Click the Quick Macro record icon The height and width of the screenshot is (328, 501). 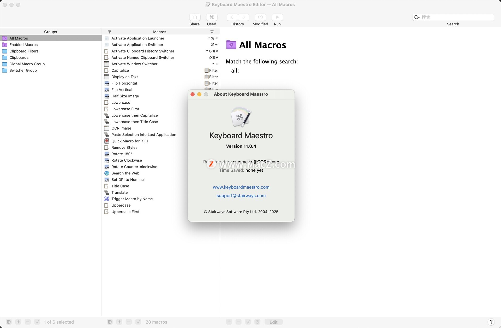[107, 141]
